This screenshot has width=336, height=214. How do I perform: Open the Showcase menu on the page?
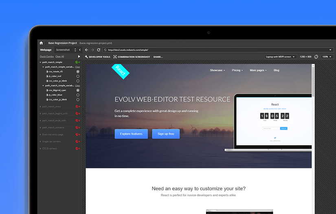click(217, 70)
